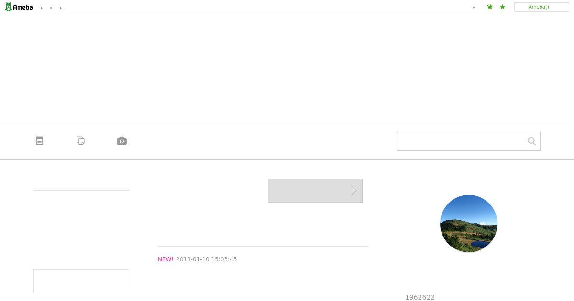Viewport: 574px width, 301px height.
Task: Click inside the blog search field
Action: click(x=461, y=141)
